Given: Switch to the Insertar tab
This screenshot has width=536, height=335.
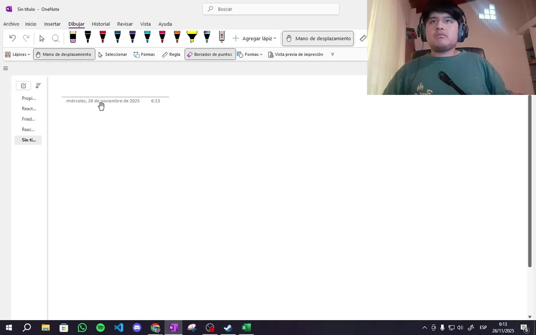Looking at the screenshot, I should pyautogui.click(x=52, y=24).
